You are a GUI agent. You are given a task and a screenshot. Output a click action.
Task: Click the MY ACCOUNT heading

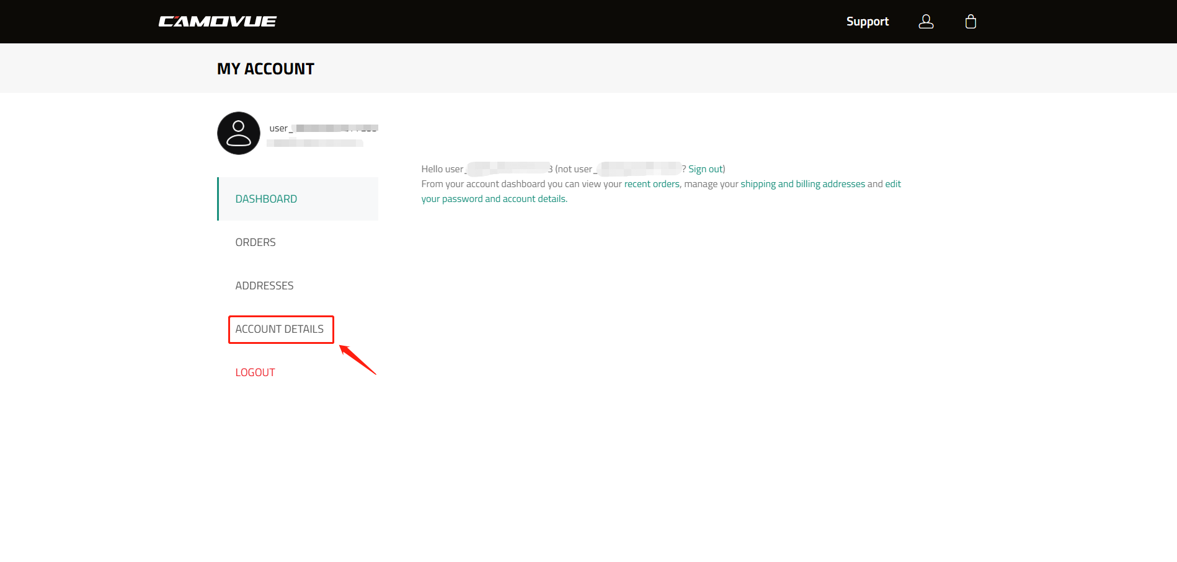[265, 69]
